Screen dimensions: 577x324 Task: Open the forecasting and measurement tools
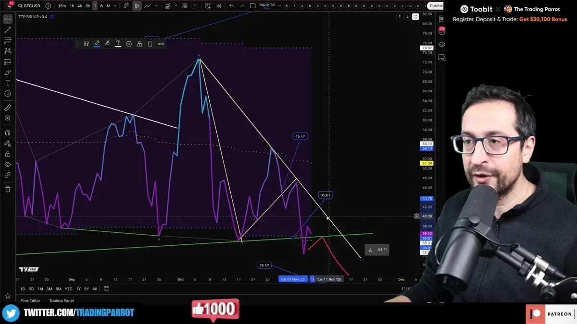click(8, 62)
